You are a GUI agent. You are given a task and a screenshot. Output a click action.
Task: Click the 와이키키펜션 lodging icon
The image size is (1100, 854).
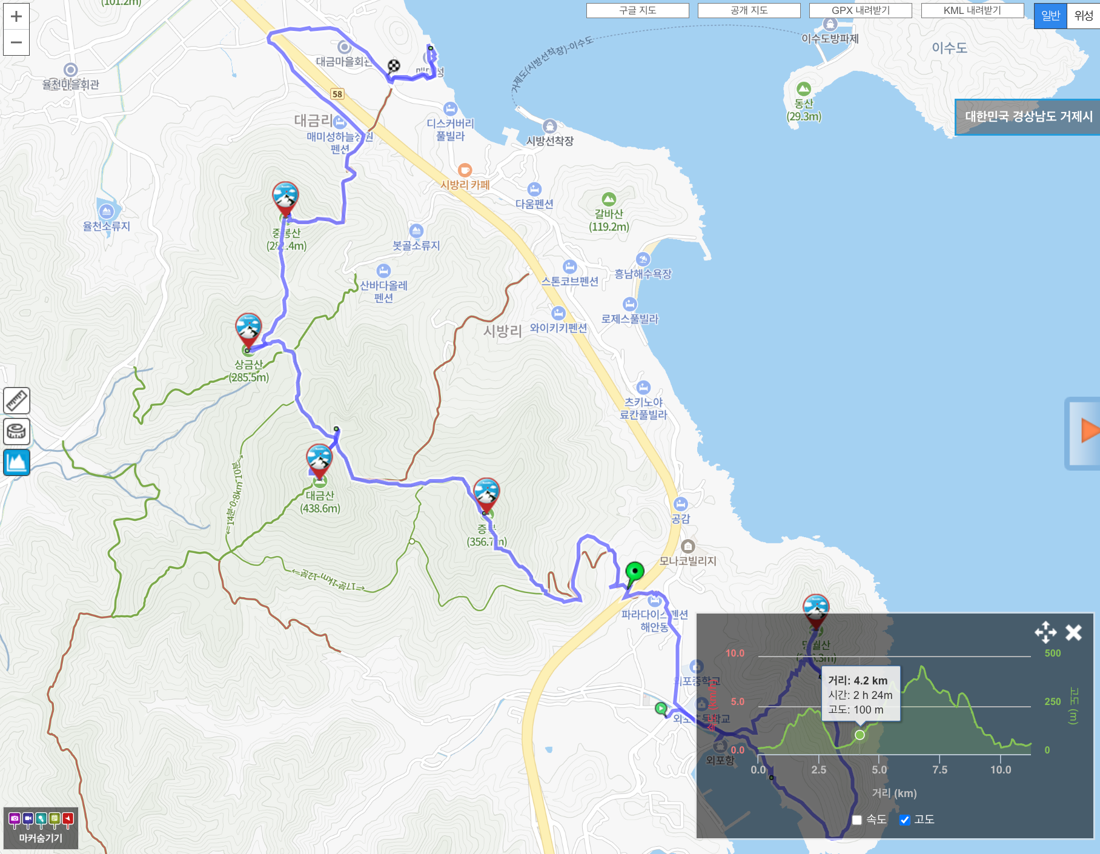(558, 313)
